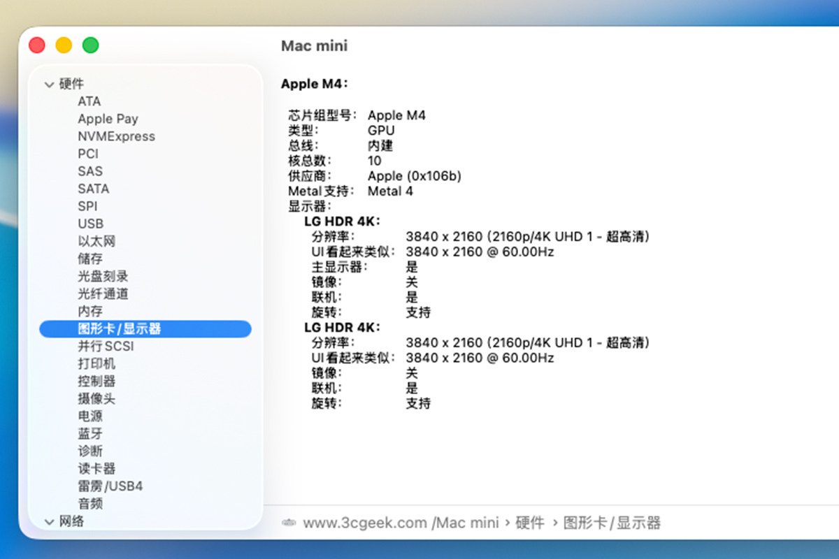The image size is (839, 559).
Task: Select the highlighted 图形卡/显示器 item
Action: 145,328
